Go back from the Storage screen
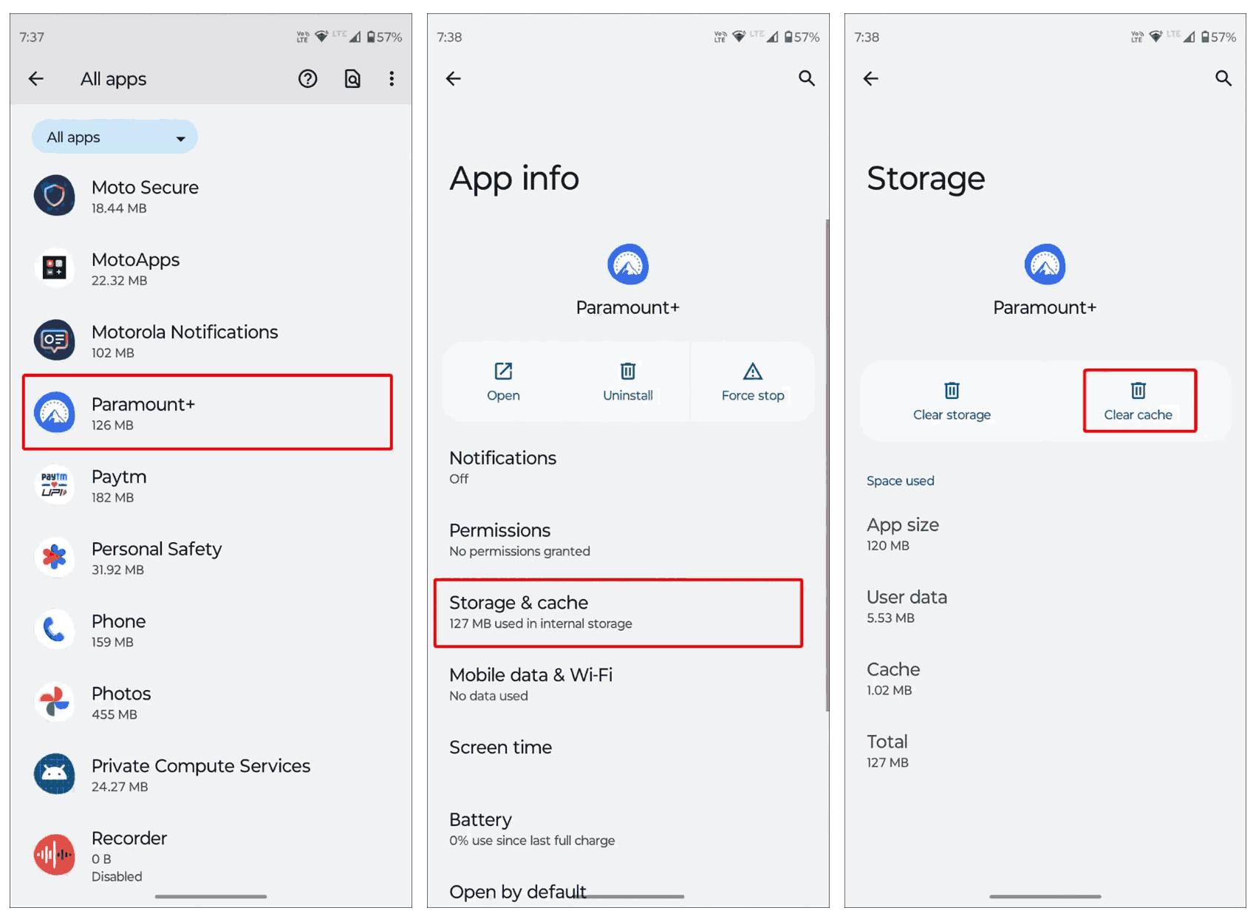 coord(871,78)
